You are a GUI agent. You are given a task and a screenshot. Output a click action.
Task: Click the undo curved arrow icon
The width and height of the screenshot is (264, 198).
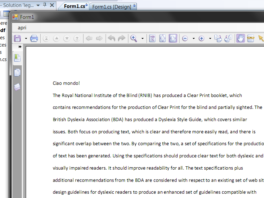click(112, 38)
